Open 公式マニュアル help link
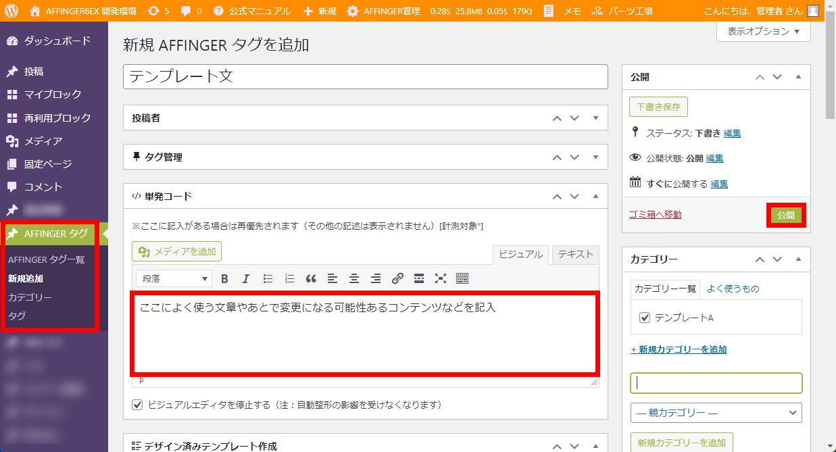Image resolution: width=836 pixels, height=452 pixels. click(x=251, y=11)
